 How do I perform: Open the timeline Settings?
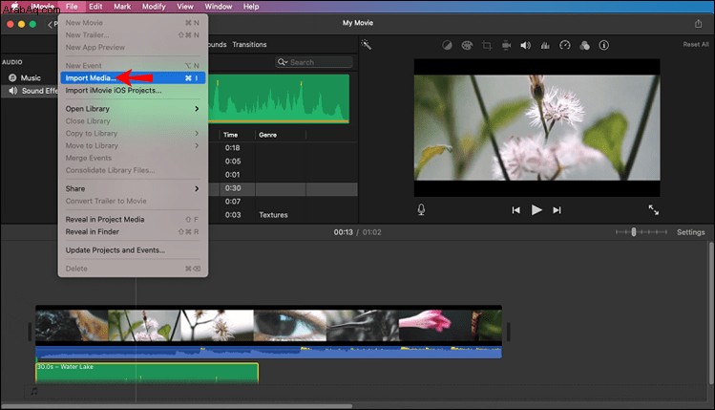690,232
